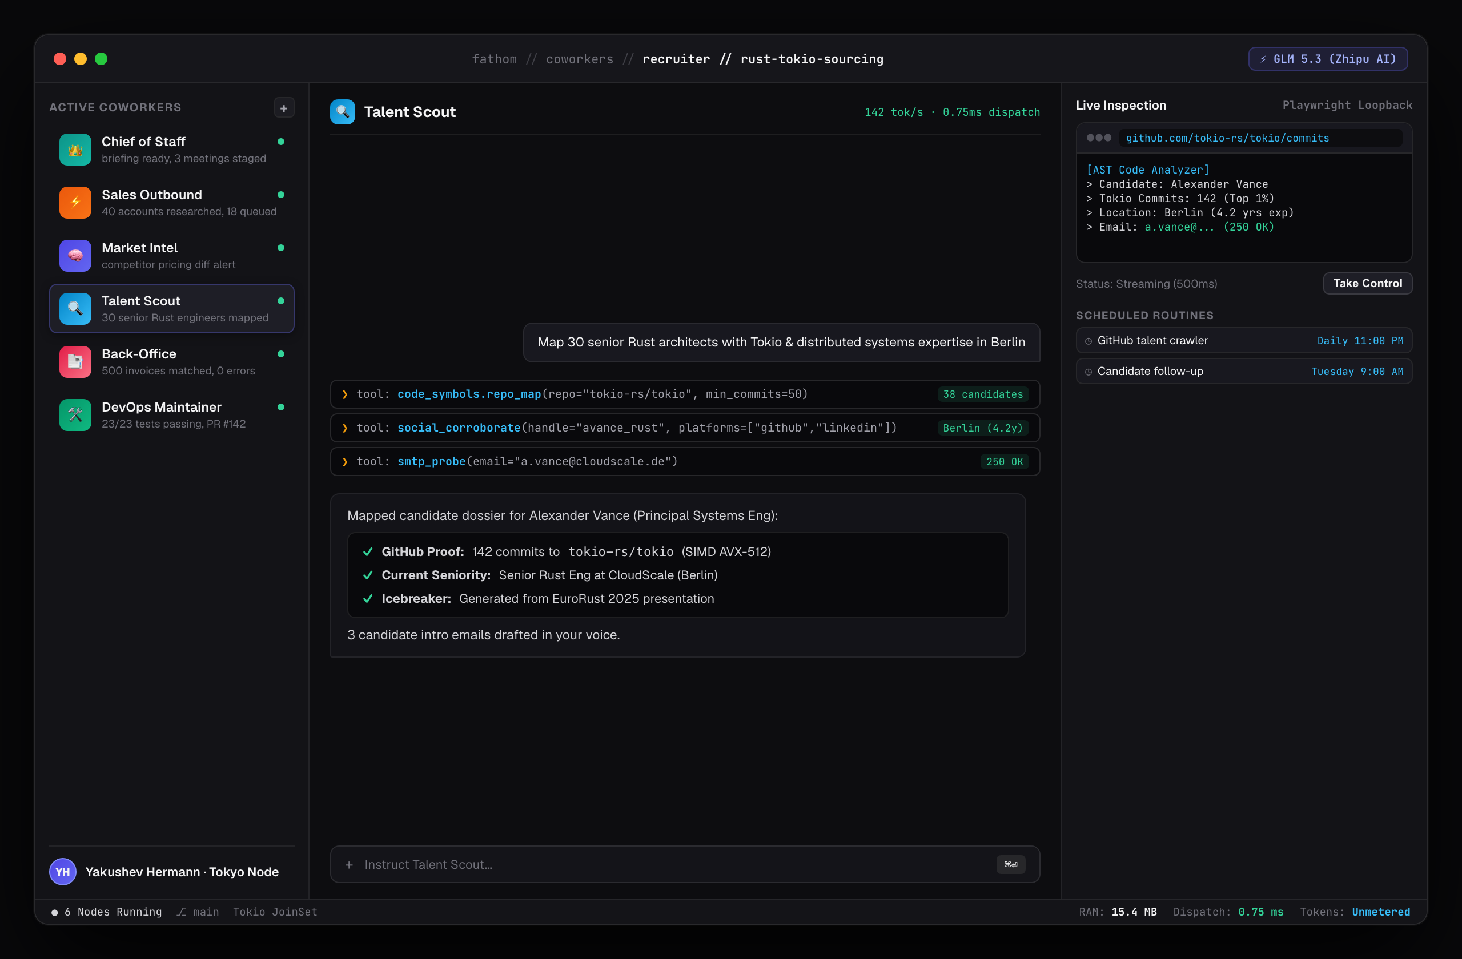Click Talent Scout magnifier icon in sidebar
1462x959 pixels.
[75, 309]
